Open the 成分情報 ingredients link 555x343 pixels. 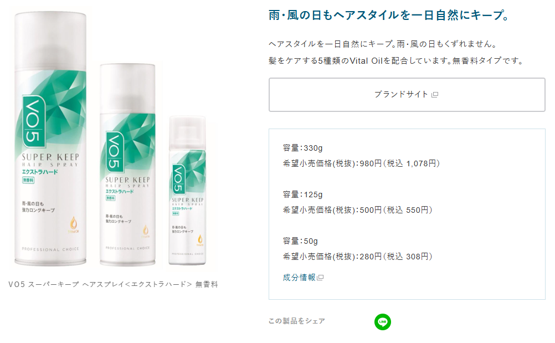299,278
